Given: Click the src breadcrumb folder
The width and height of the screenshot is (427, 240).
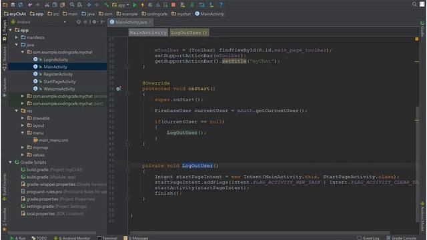Looking at the screenshot, I should (53, 13).
